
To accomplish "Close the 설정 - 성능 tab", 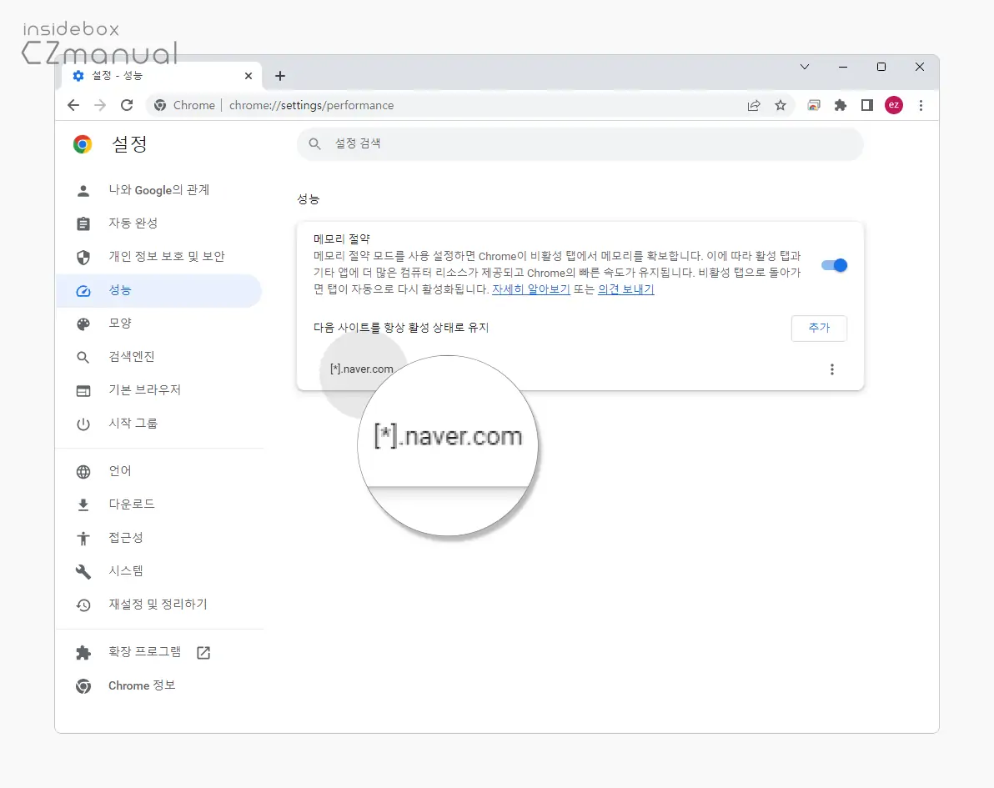I will pos(248,76).
